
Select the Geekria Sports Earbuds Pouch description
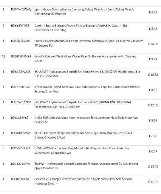81,28
